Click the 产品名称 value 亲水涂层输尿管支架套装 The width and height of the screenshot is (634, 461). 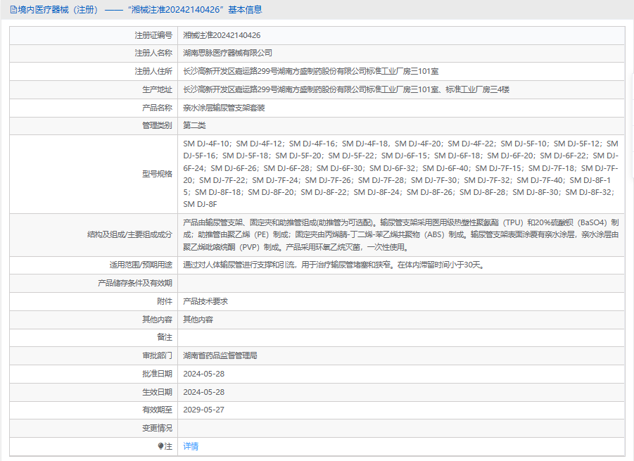(224, 108)
